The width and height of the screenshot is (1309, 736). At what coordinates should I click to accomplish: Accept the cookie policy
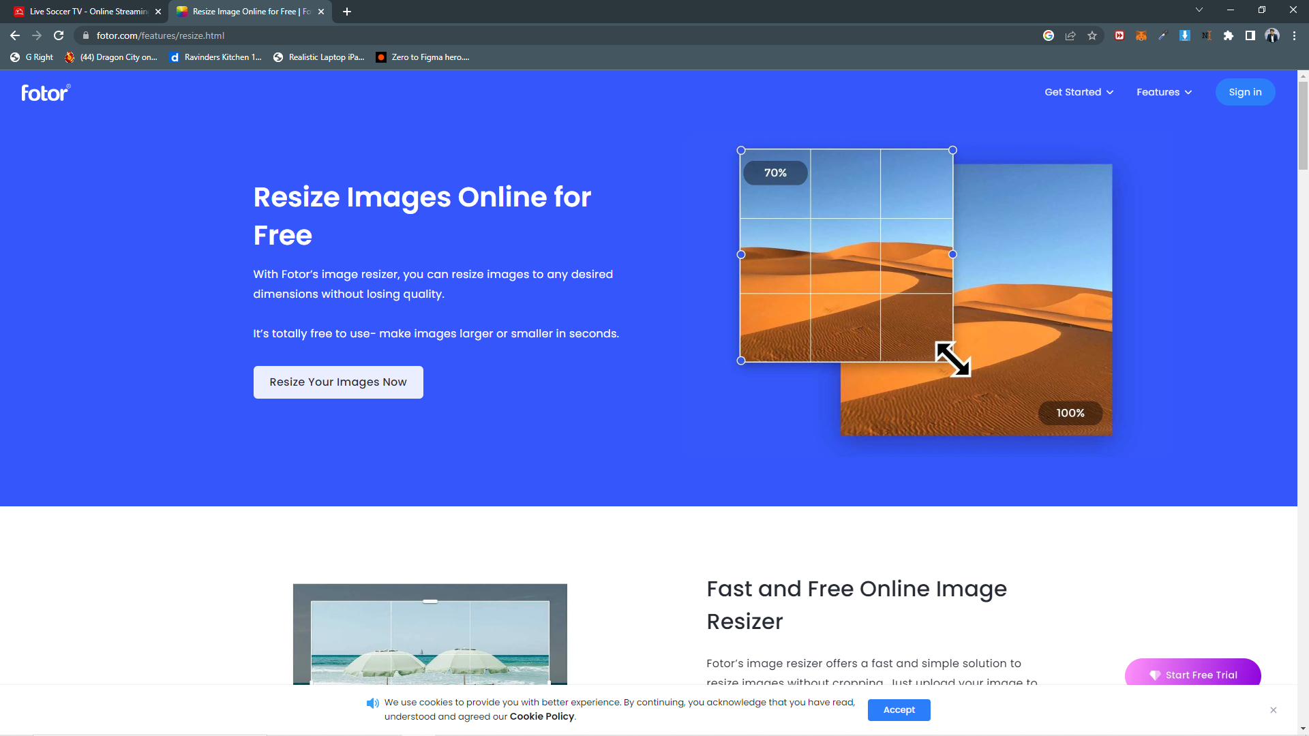[x=899, y=710]
